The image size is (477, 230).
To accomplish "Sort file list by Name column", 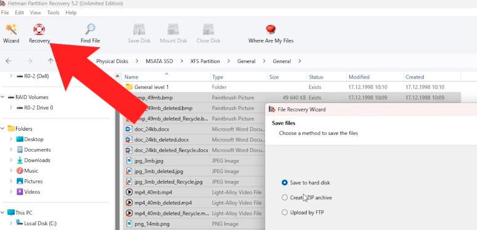I will click(x=166, y=77).
